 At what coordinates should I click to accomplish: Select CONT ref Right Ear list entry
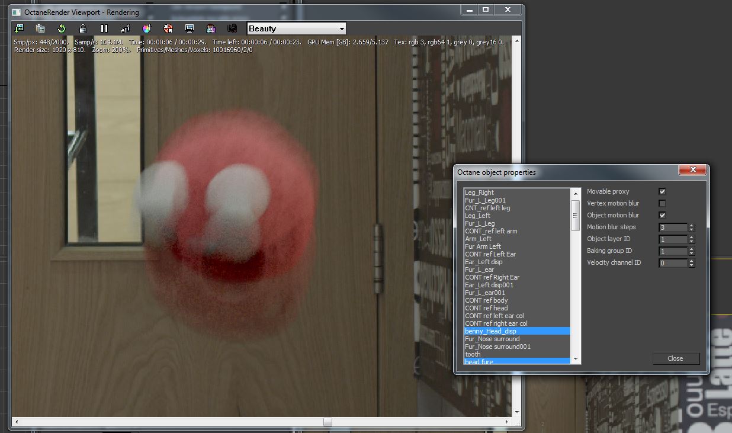[x=517, y=277]
